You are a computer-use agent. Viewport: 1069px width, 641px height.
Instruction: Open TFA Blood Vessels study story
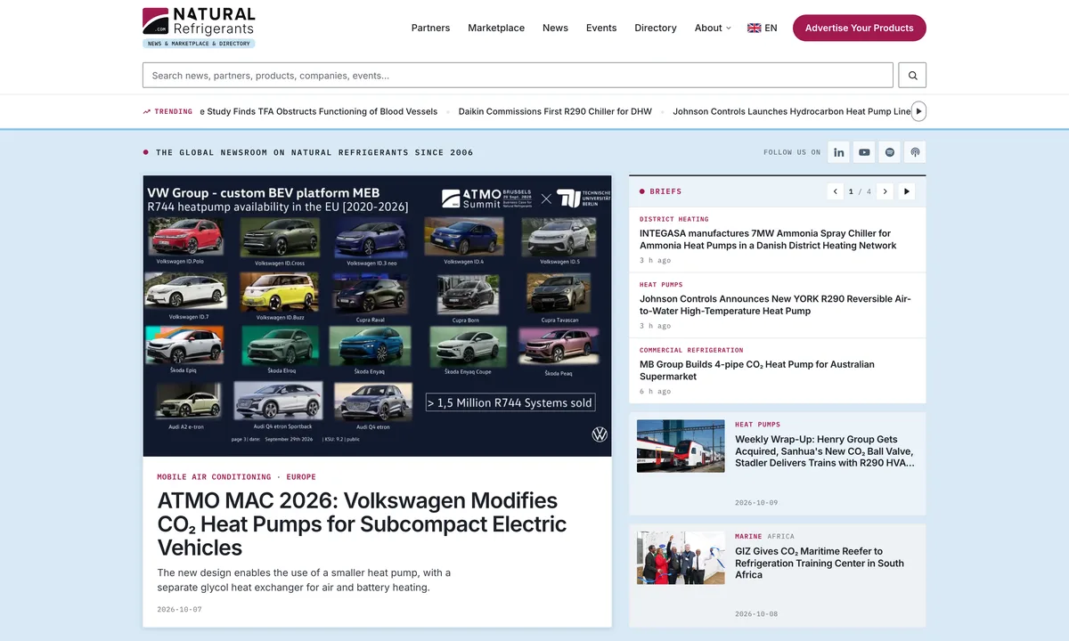pos(318,111)
